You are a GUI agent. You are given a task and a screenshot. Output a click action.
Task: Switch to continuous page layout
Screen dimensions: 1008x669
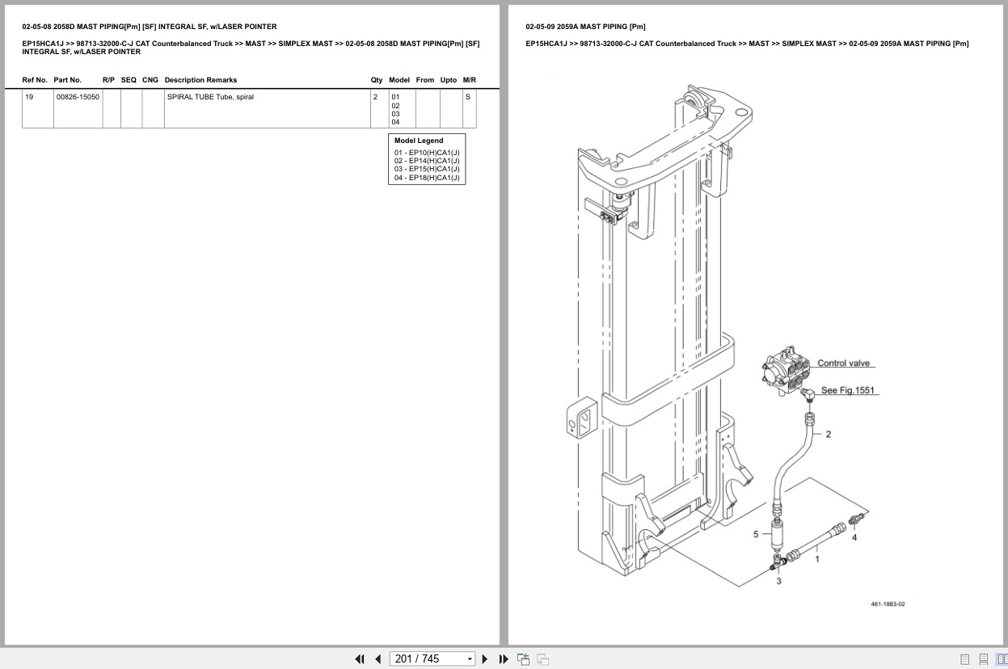[984, 659]
